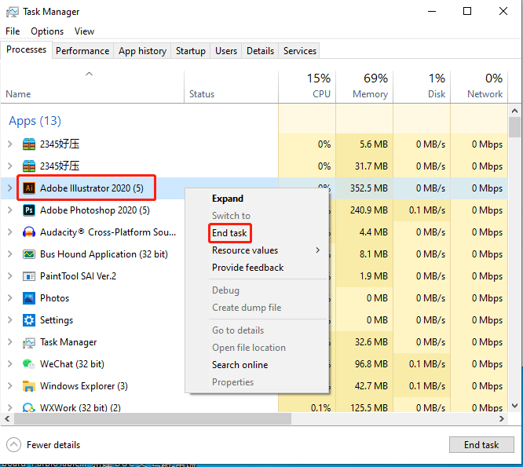Image resolution: width=523 pixels, height=467 pixels.
Task: Select the WXWork (32 bit) (2) row
Action: (254, 407)
